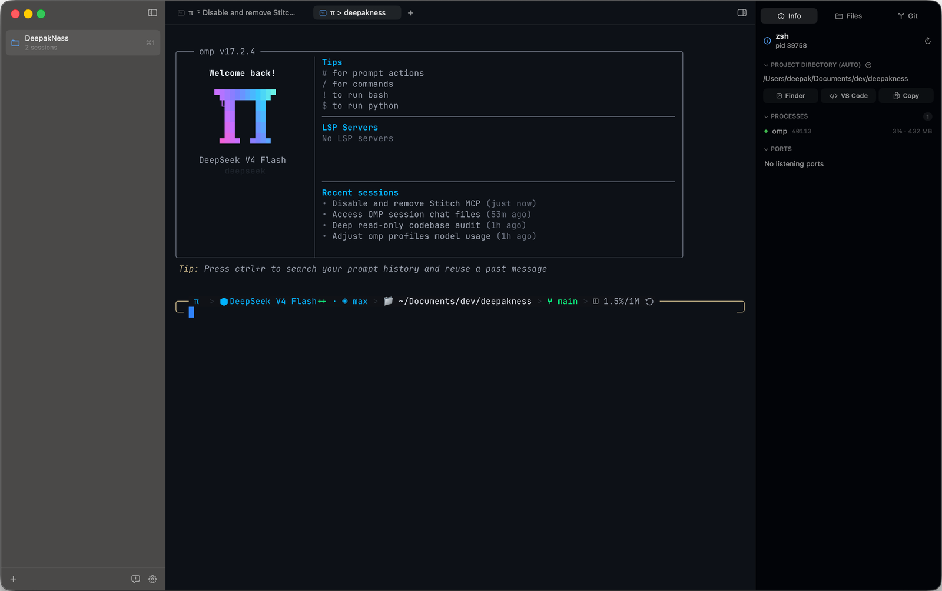Reveal project in Finder
The image size is (942, 591).
pyautogui.click(x=790, y=96)
